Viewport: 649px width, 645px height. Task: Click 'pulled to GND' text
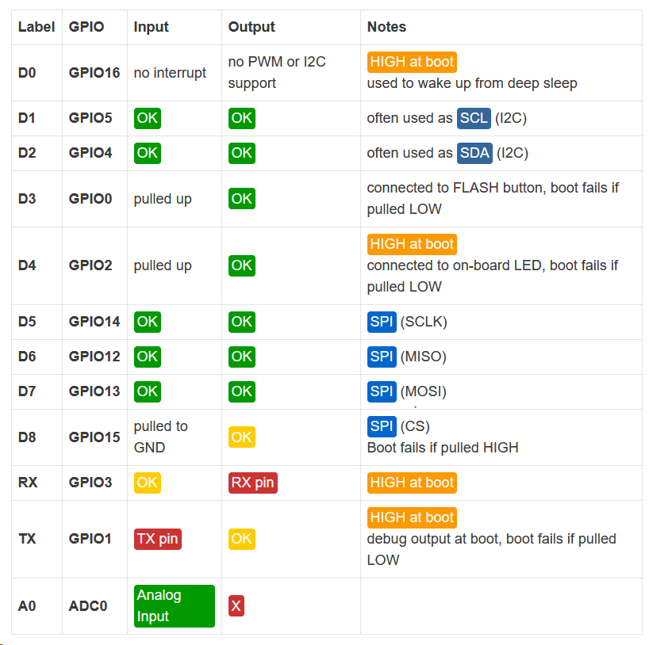point(160,437)
